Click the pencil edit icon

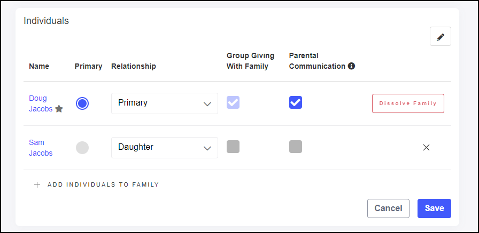441,37
